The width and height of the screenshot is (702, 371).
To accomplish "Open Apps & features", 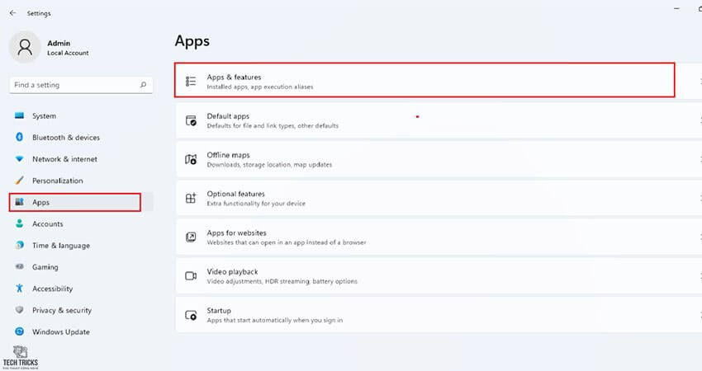I will coord(439,81).
